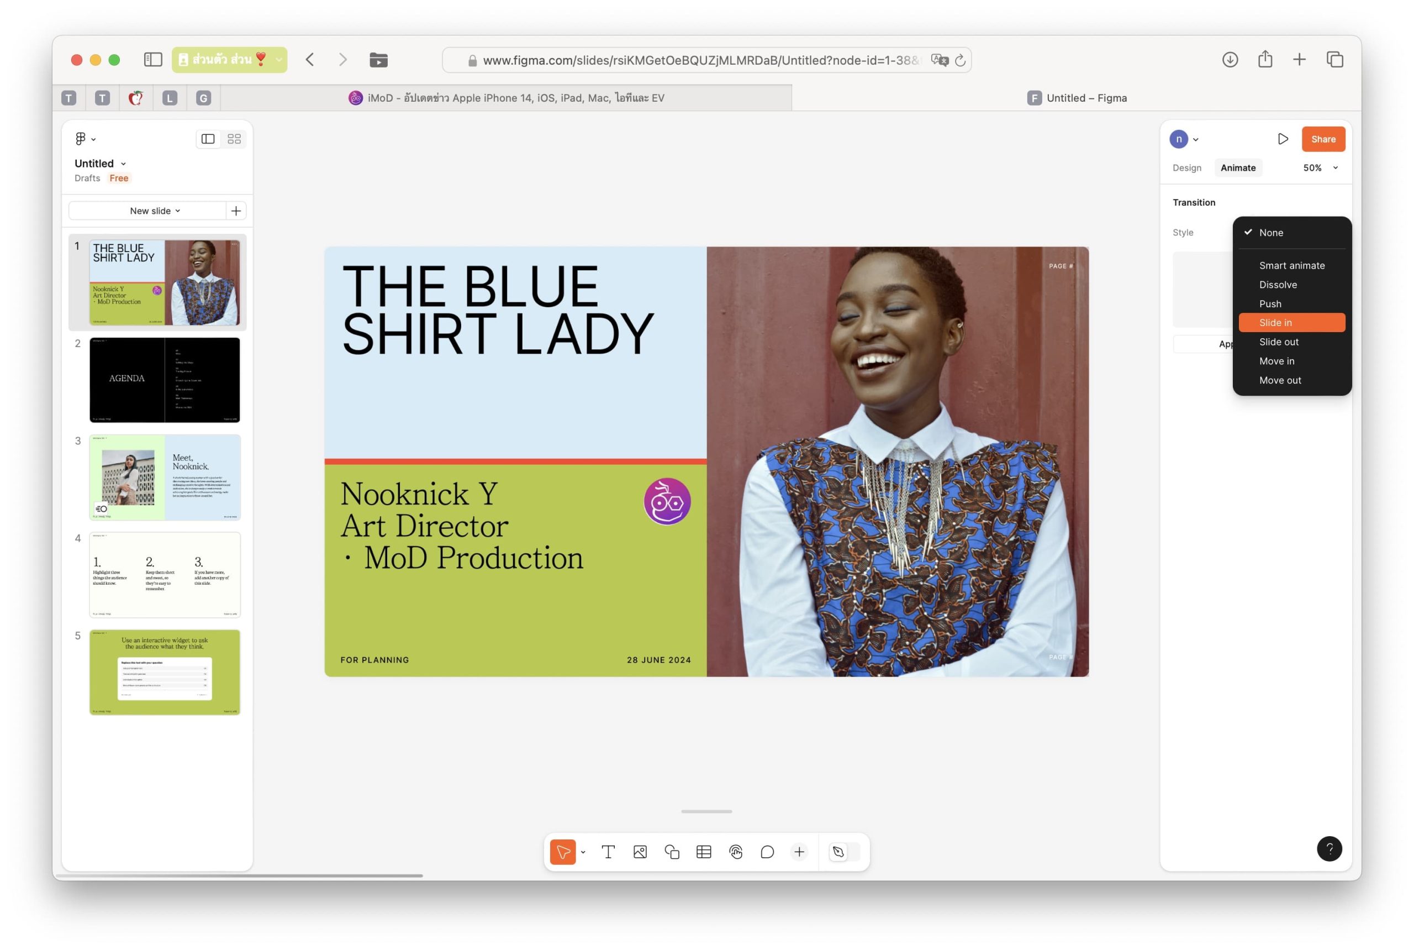The height and width of the screenshot is (950, 1414).
Task: Choose Smart animate from the list
Action: pos(1292,265)
